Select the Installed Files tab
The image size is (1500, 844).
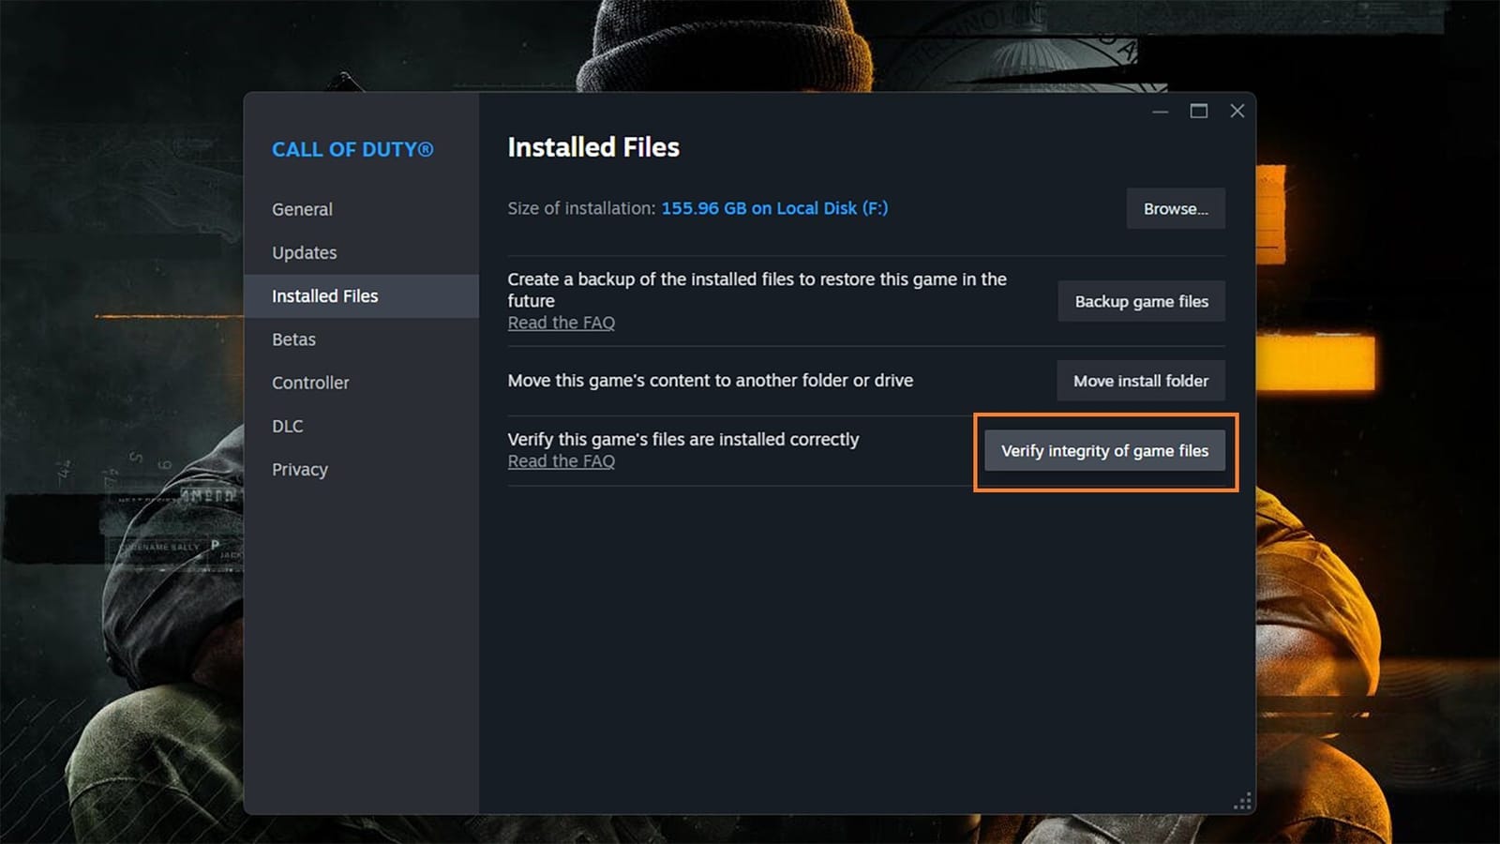324,295
